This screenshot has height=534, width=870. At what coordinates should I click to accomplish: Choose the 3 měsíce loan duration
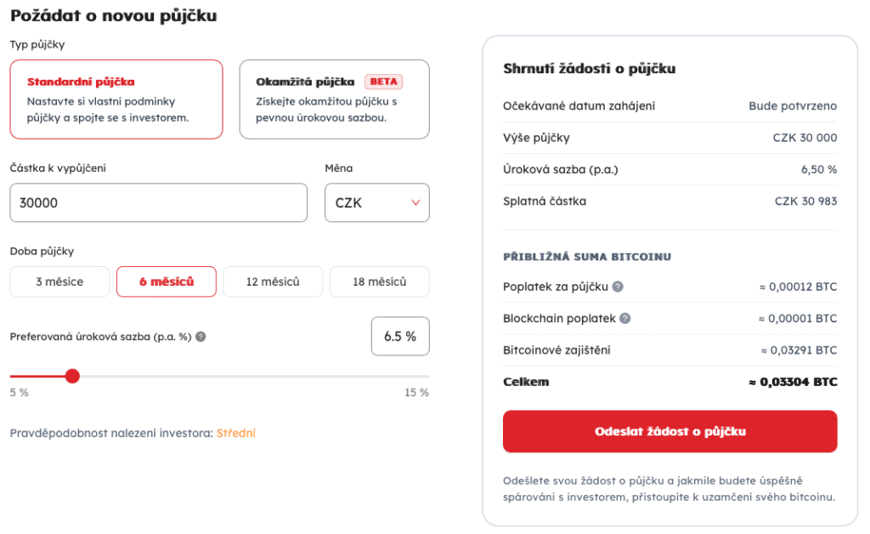click(60, 281)
